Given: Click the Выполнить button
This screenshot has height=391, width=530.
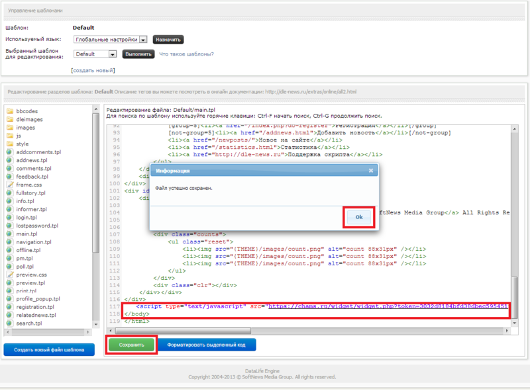Looking at the screenshot, I should coord(138,54).
